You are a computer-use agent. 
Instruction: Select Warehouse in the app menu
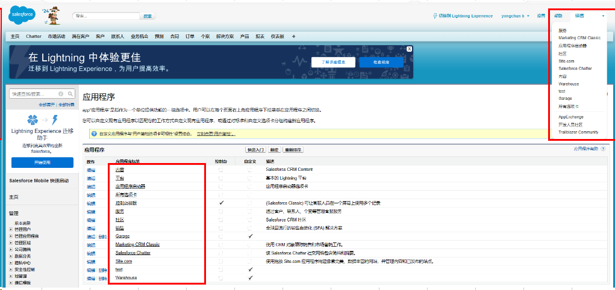click(569, 84)
